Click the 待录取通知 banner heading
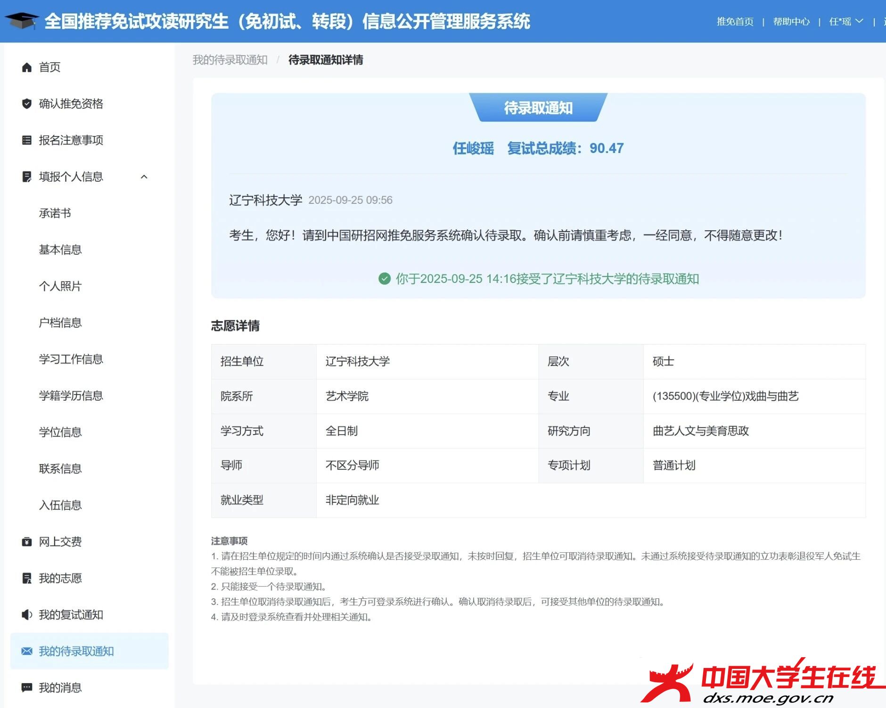The height and width of the screenshot is (708, 886). [x=538, y=108]
